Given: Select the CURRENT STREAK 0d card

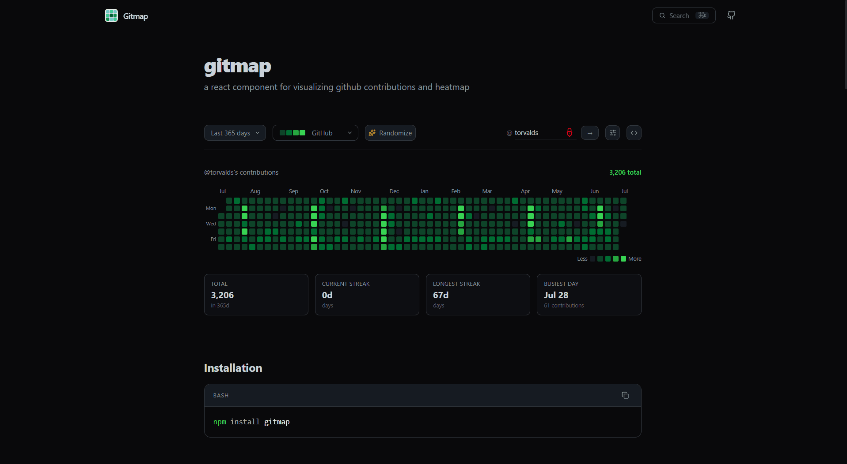Looking at the screenshot, I should pyautogui.click(x=367, y=295).
